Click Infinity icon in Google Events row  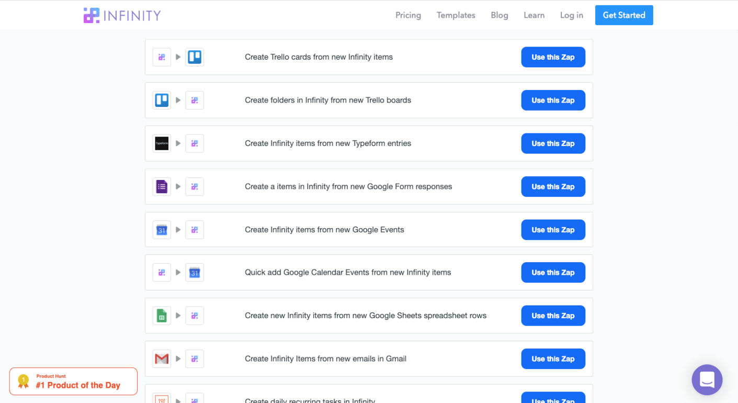pos(195,230)
